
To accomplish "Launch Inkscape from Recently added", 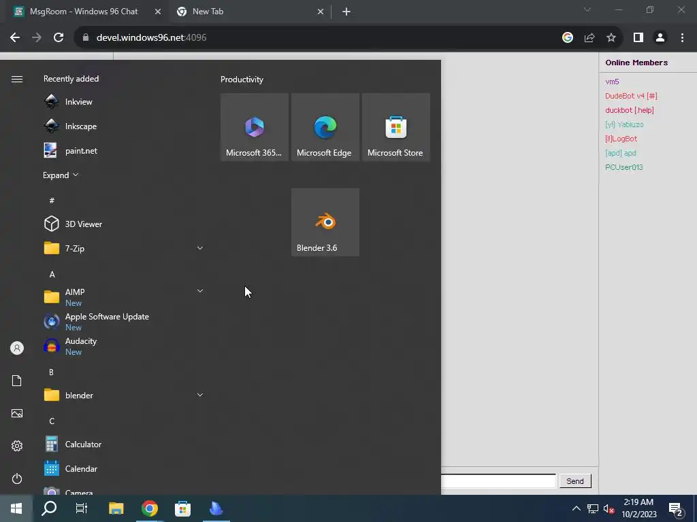I will point(124,126).
